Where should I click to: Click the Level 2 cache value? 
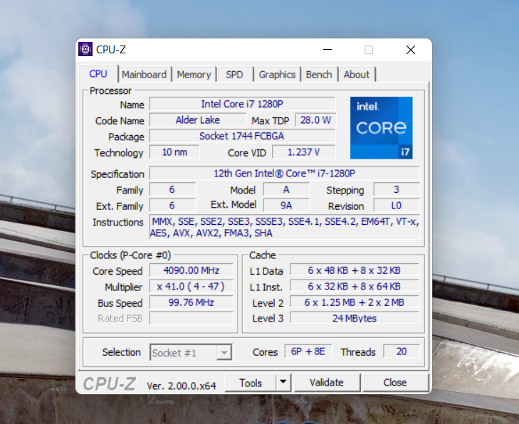point(355,302)
